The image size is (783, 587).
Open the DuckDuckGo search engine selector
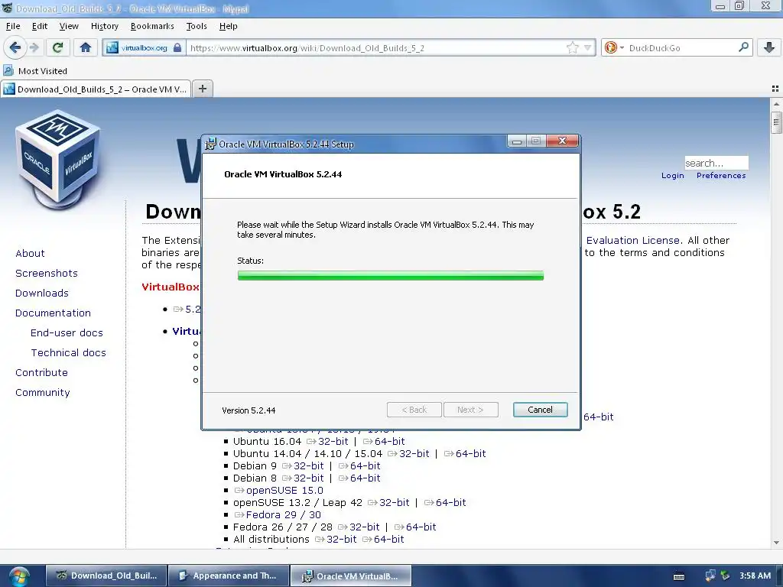click(614, 48)
